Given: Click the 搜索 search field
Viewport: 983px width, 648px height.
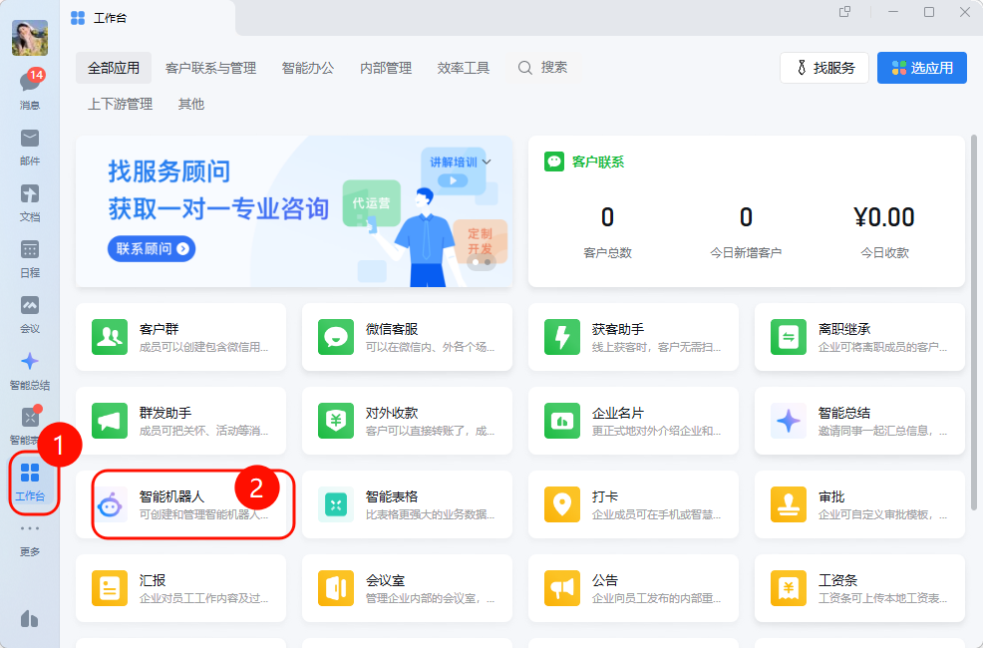Looking at the screenshot, I should (543, 68).
